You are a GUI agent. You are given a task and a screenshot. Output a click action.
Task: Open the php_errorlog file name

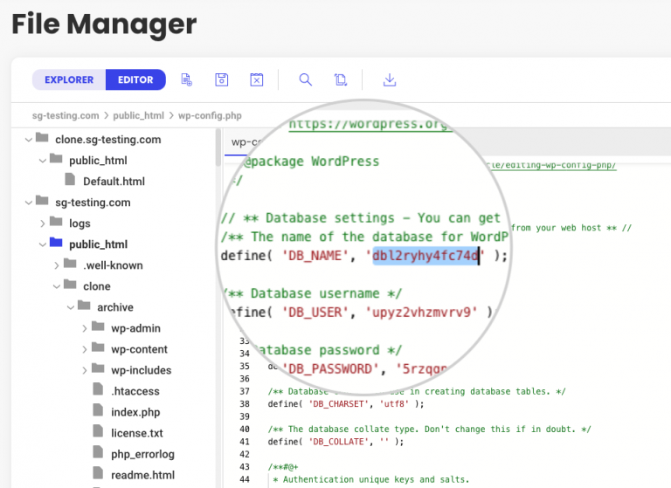142,454
